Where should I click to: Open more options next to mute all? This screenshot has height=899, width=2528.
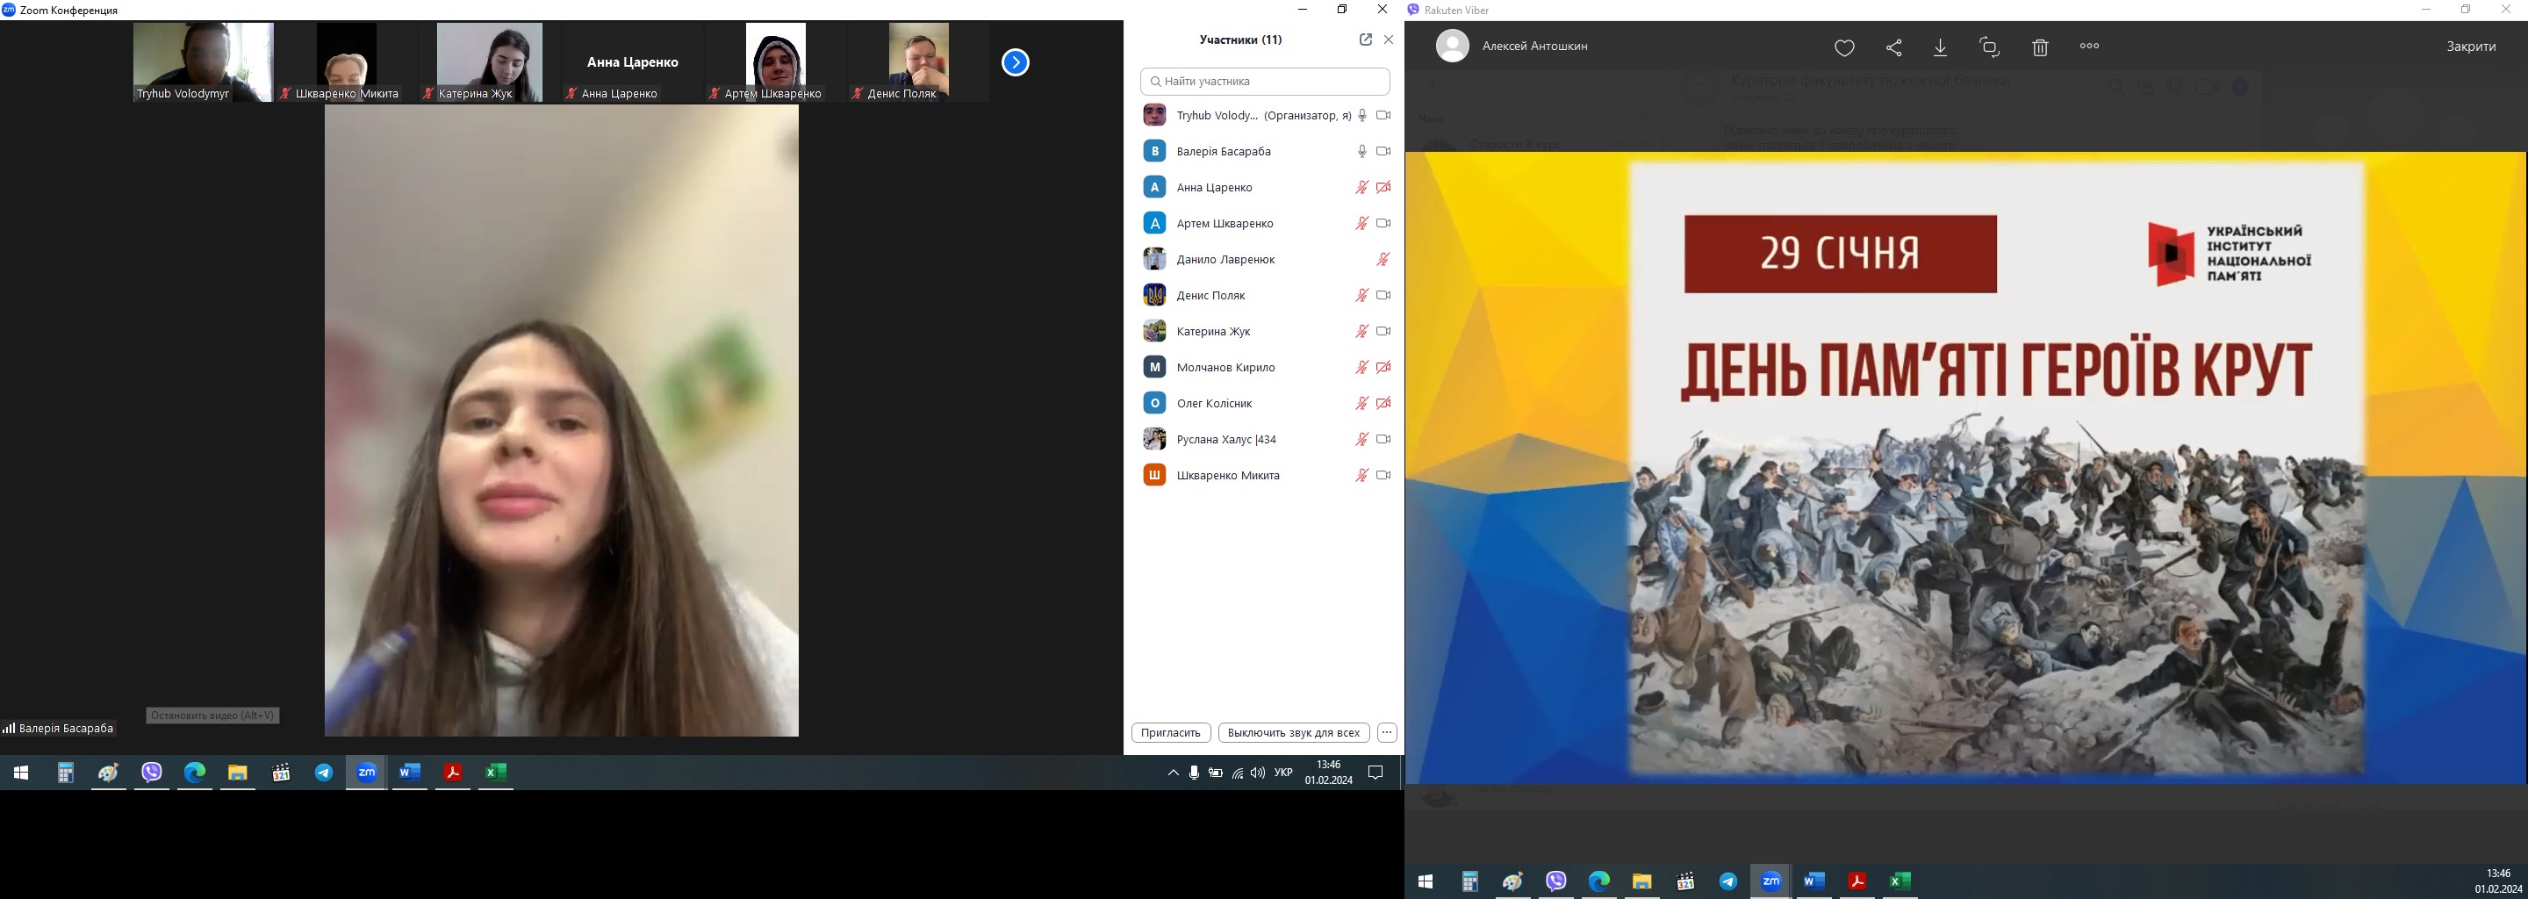(1387, 732)
